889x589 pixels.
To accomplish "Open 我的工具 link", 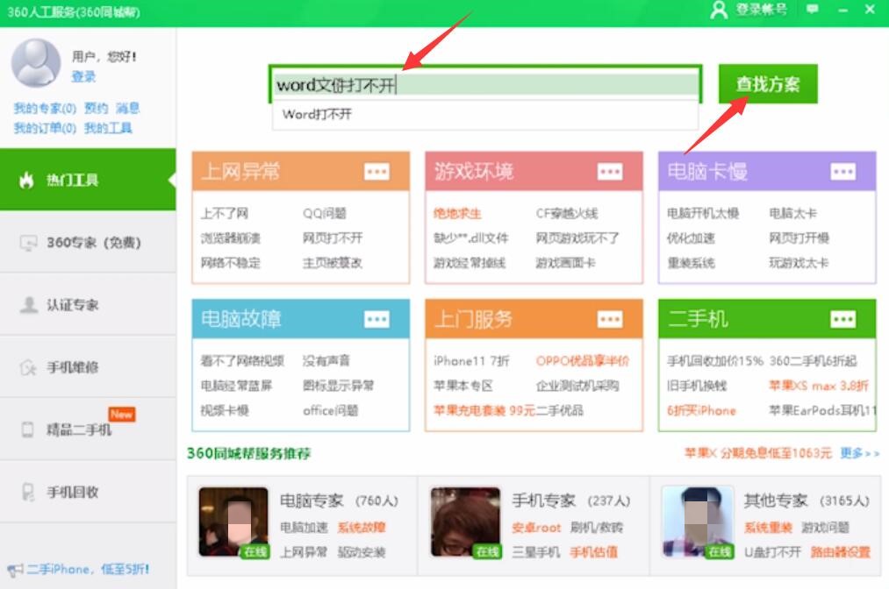I will point(108,128).
